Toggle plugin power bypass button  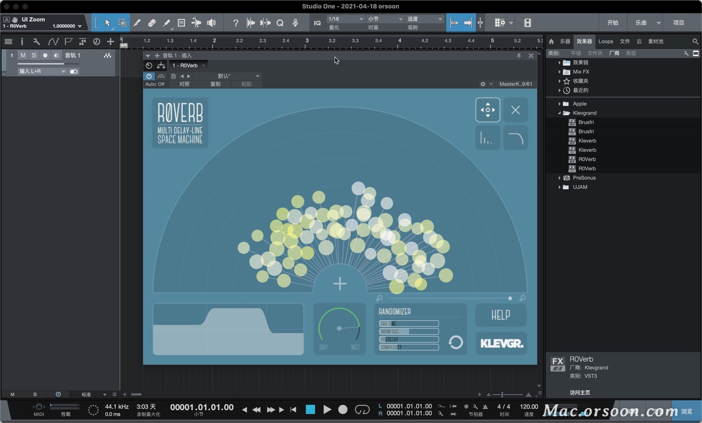click(149, 76)
